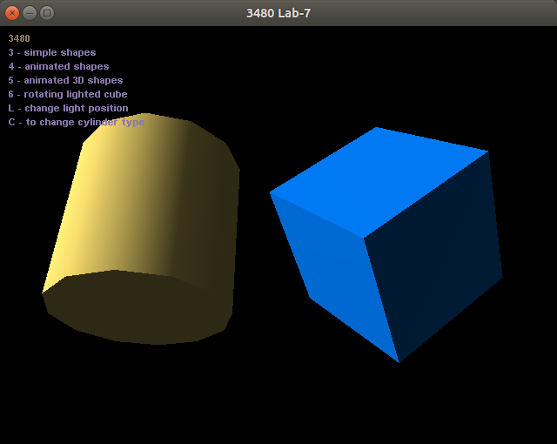Click 'C - to change cylinder type' text
Image resolution: width=557 pixels, height=444 pixels.
tap(77, 122)
